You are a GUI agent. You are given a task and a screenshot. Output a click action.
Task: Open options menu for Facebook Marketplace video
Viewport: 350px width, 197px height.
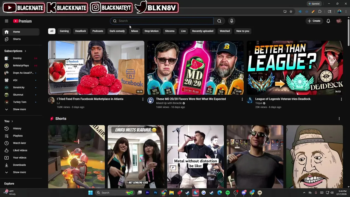pyautogui.click(x=143, y=99)
